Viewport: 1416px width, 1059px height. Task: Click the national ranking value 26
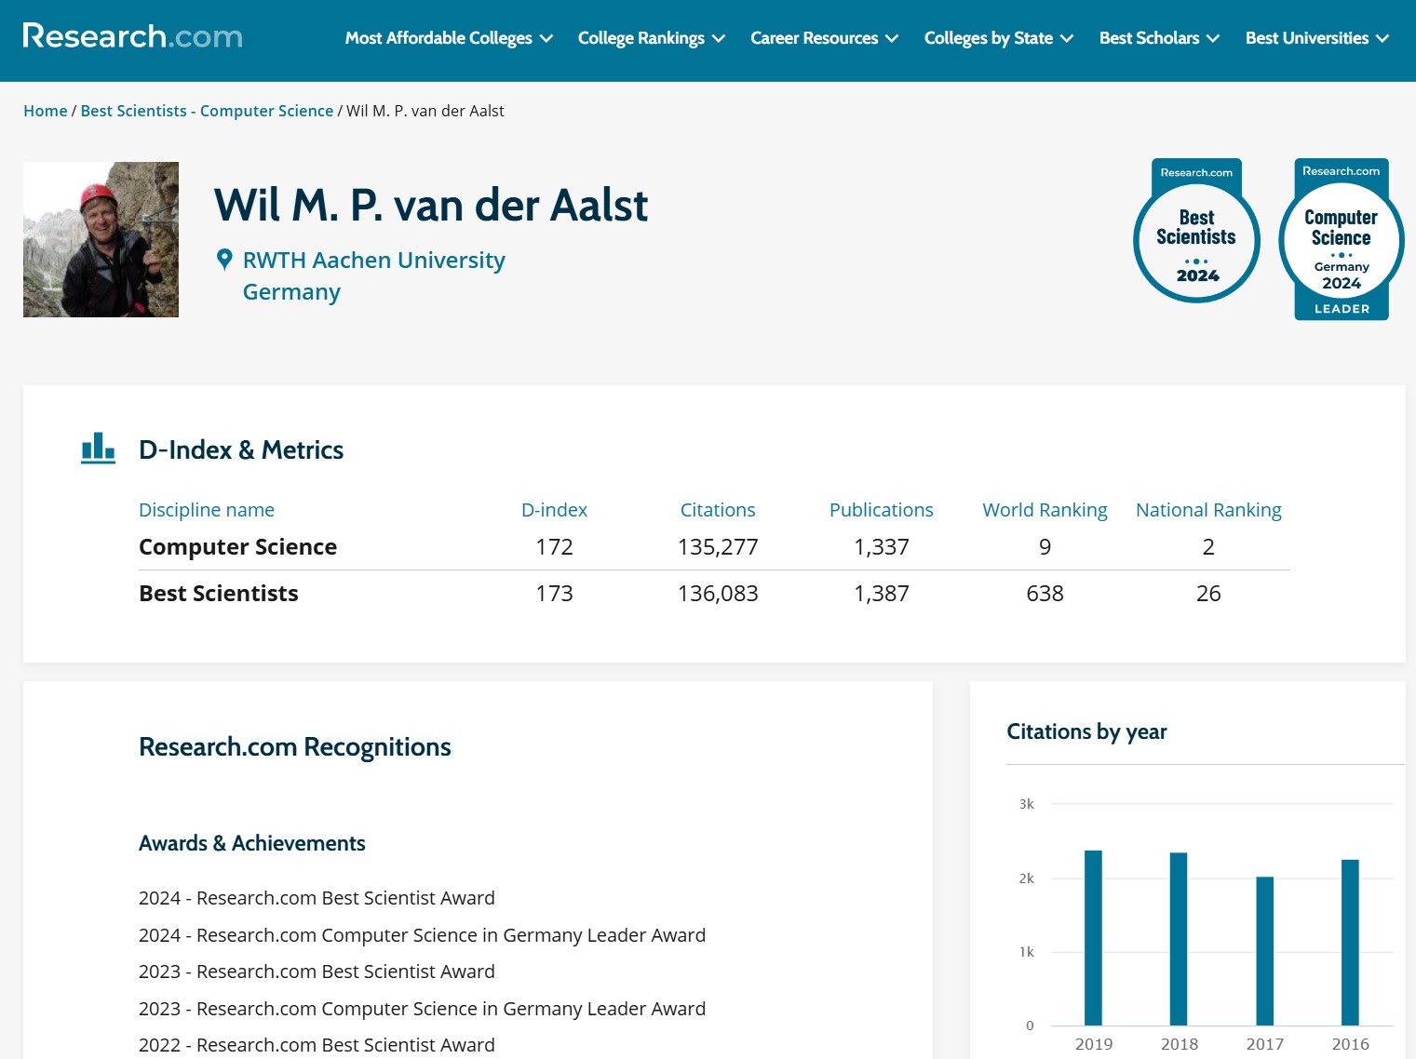click(x=1208, y=594)
